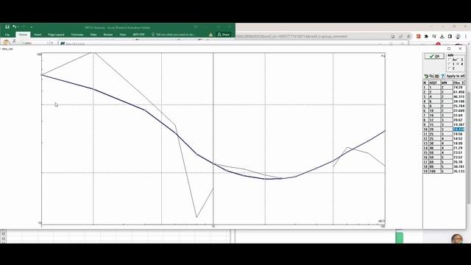
Task: Click the bookmark star icon in browser
Action: pyautogui.click(x=408, y=36)
